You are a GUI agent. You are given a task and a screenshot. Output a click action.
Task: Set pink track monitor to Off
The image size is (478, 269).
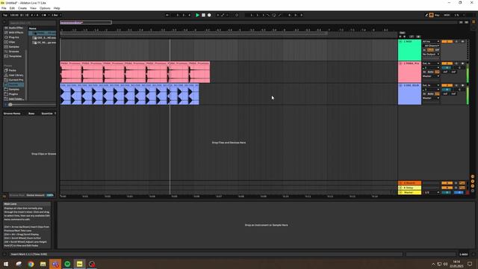(437, 72)
